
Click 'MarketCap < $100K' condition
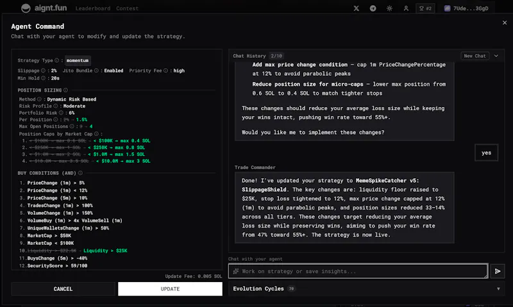point(51,244)
